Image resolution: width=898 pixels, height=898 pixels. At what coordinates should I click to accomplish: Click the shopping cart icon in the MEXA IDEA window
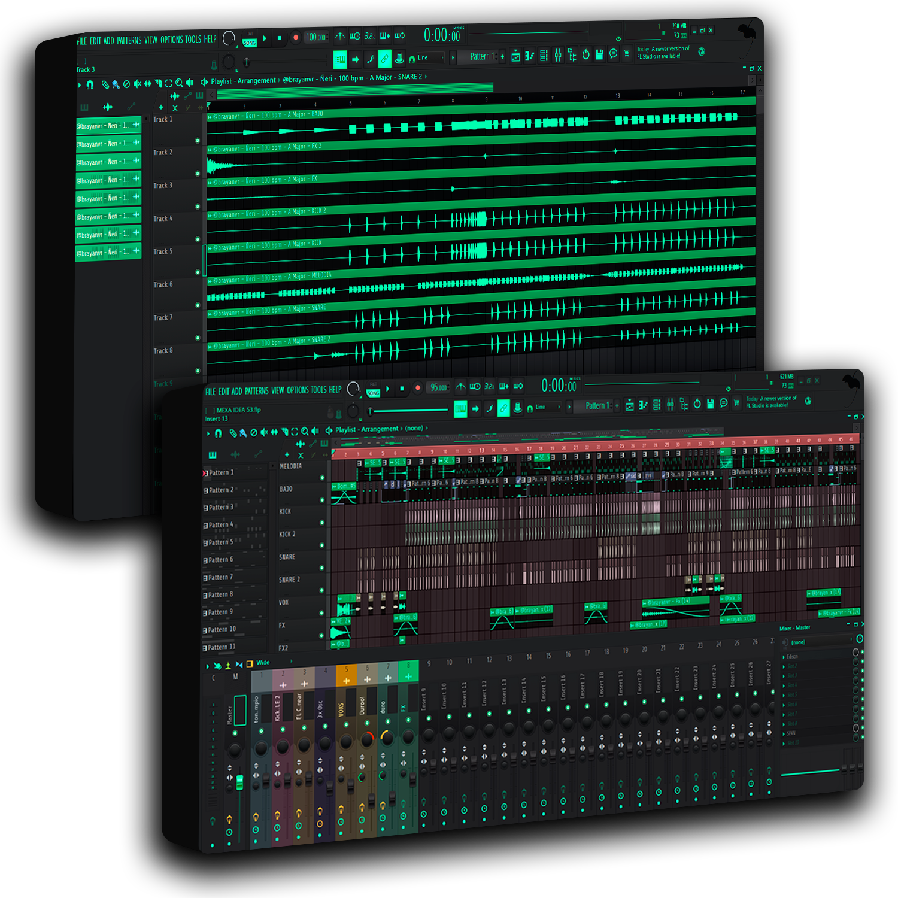click(736, 403)
